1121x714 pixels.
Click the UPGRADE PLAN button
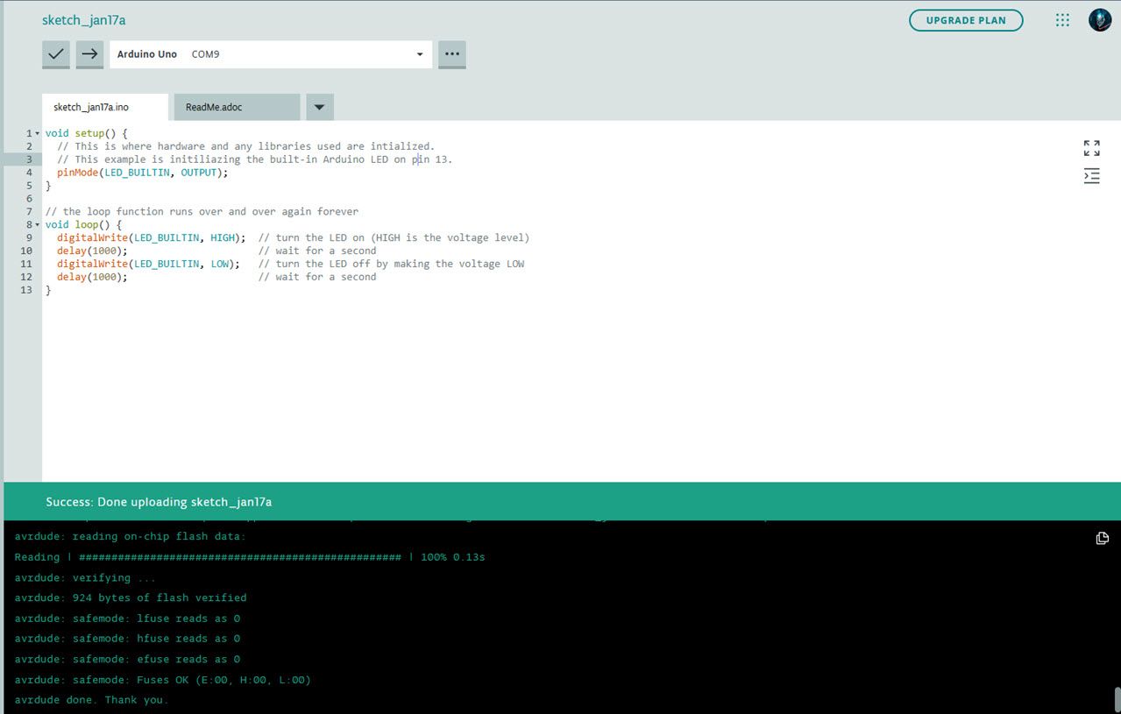pos(965,19)
